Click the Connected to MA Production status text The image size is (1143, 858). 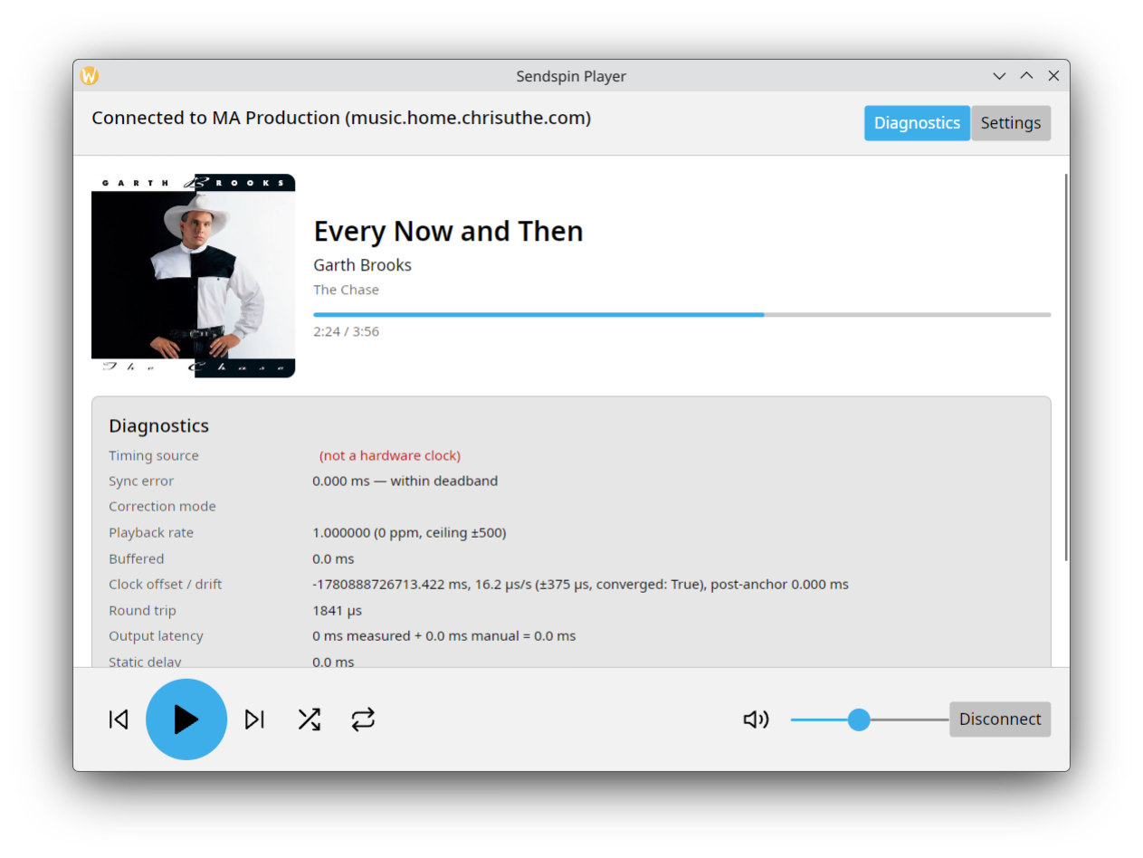coord(341,118)
